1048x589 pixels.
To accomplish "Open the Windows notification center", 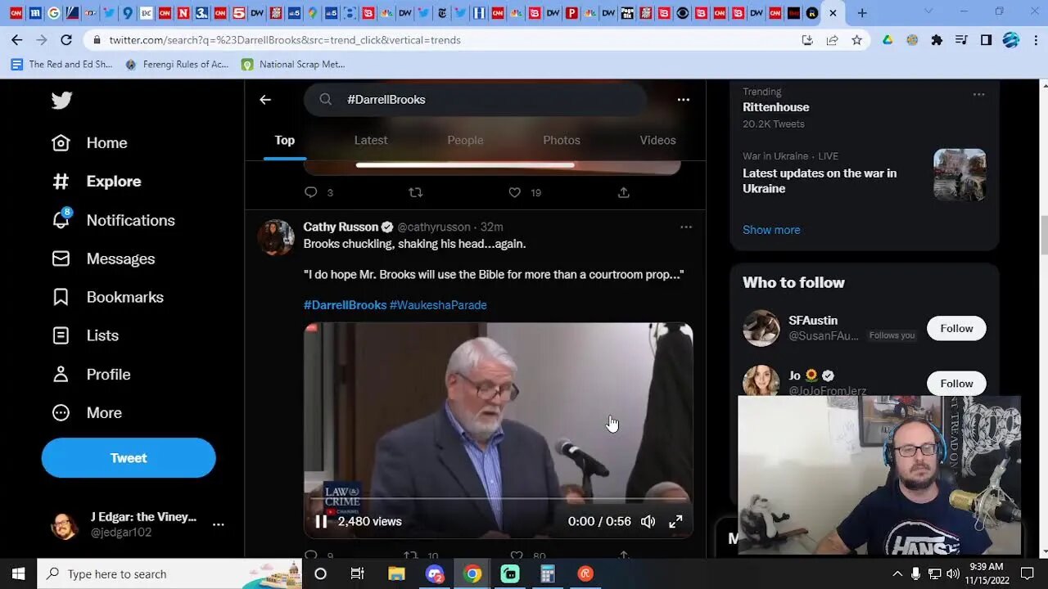I will point(1028,574).
